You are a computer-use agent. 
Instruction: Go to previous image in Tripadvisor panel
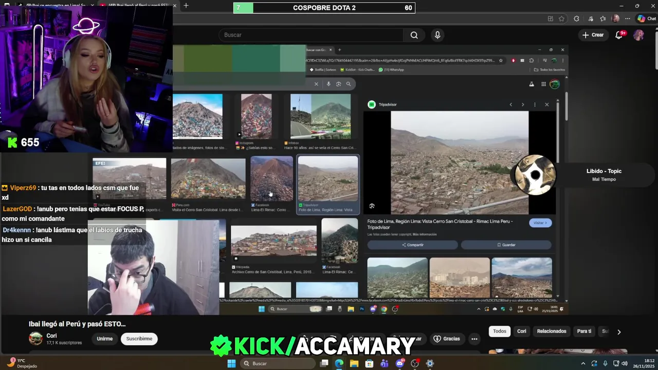(510, 104)
